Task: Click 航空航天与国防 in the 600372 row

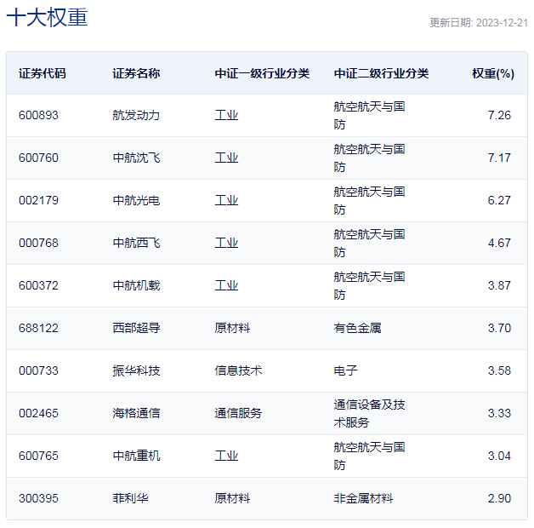Action: point(369,285)
